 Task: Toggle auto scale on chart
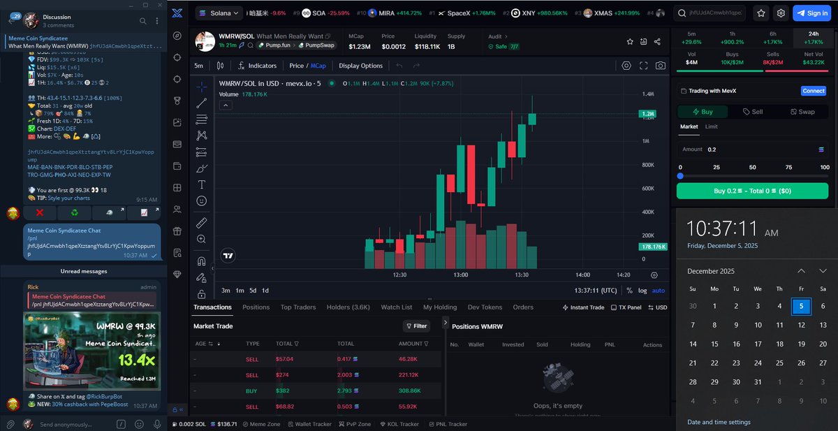coord(658,291)
